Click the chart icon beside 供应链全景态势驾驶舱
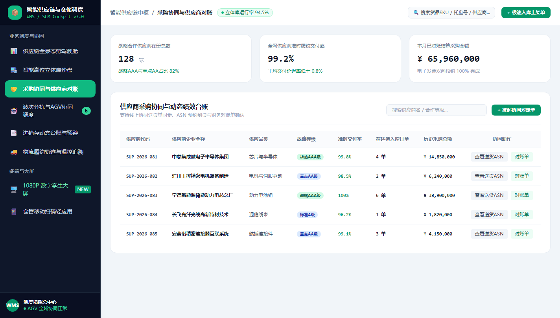The image size is (560, 318). pyautogui.click(x=14, y=51)
